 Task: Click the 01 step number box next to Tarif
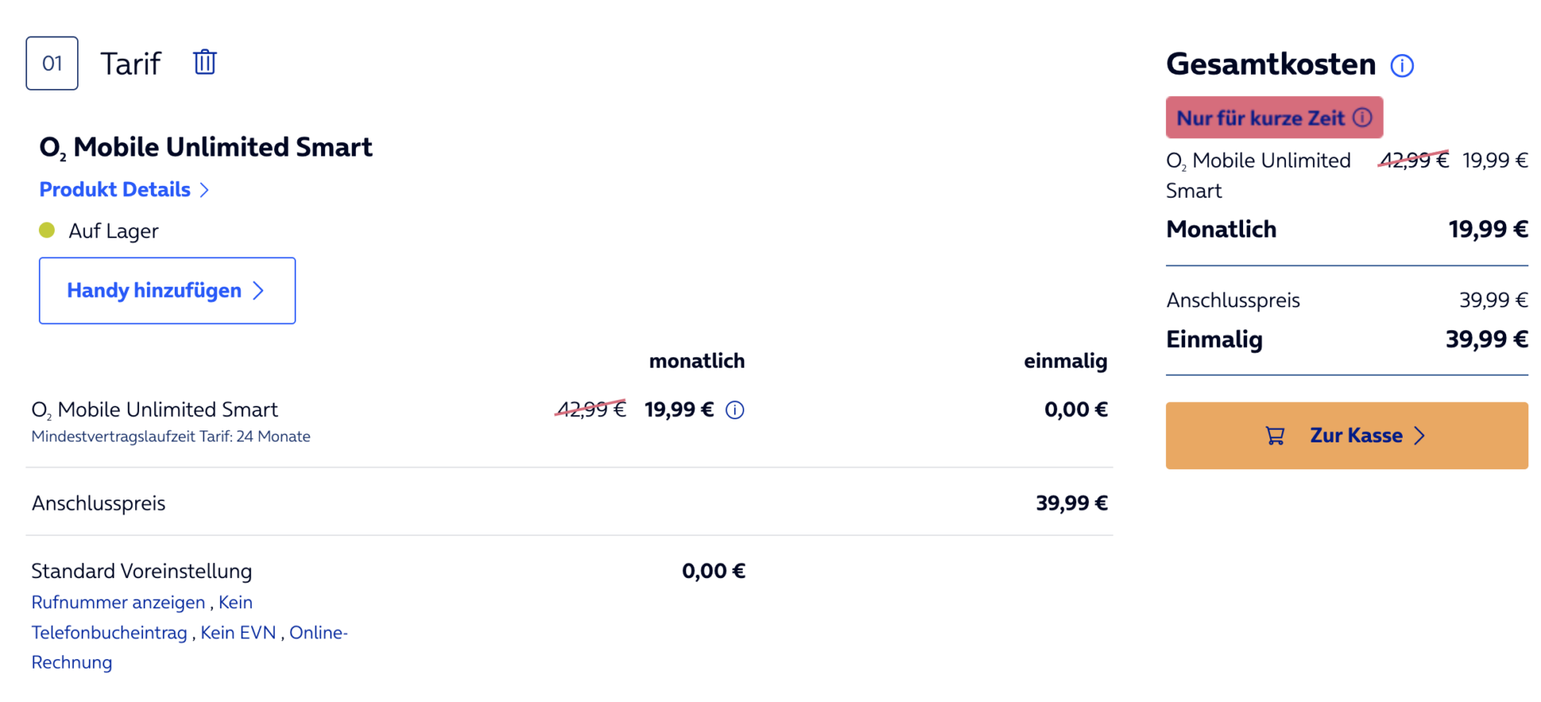point(52,63)
